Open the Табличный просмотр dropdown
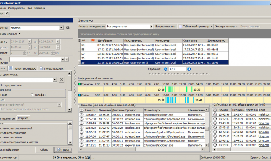Screen dimensions: 271x161 click(211, 26)
